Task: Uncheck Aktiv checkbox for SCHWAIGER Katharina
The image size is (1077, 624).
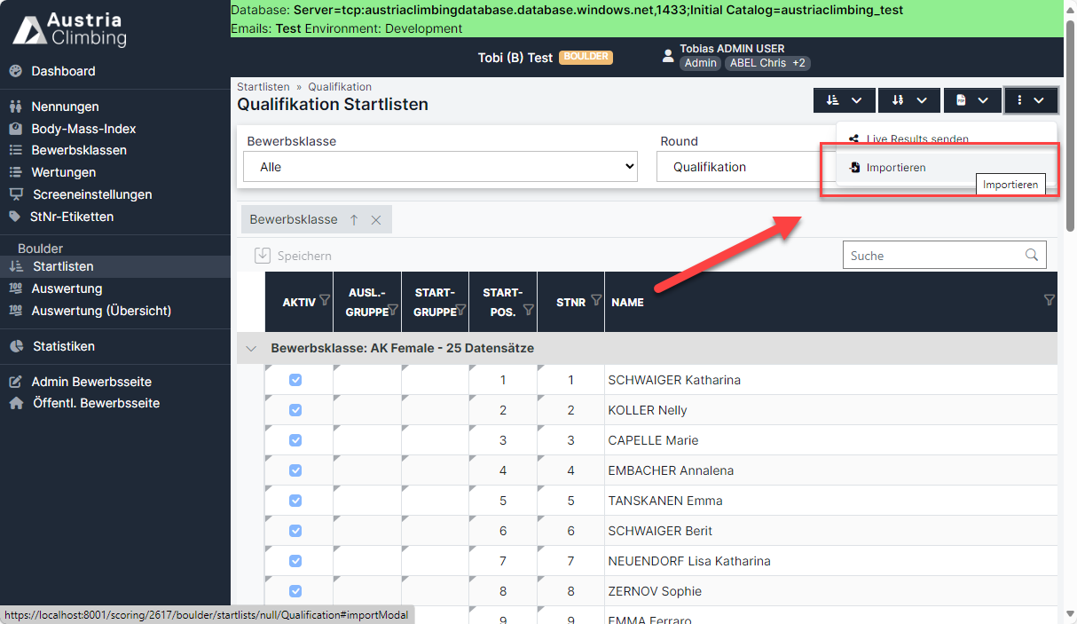Action: pyautogui.click(x=295, y=380)
